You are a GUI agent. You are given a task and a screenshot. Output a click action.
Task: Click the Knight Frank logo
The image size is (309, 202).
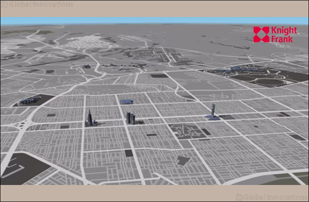(x=275, y=35)
